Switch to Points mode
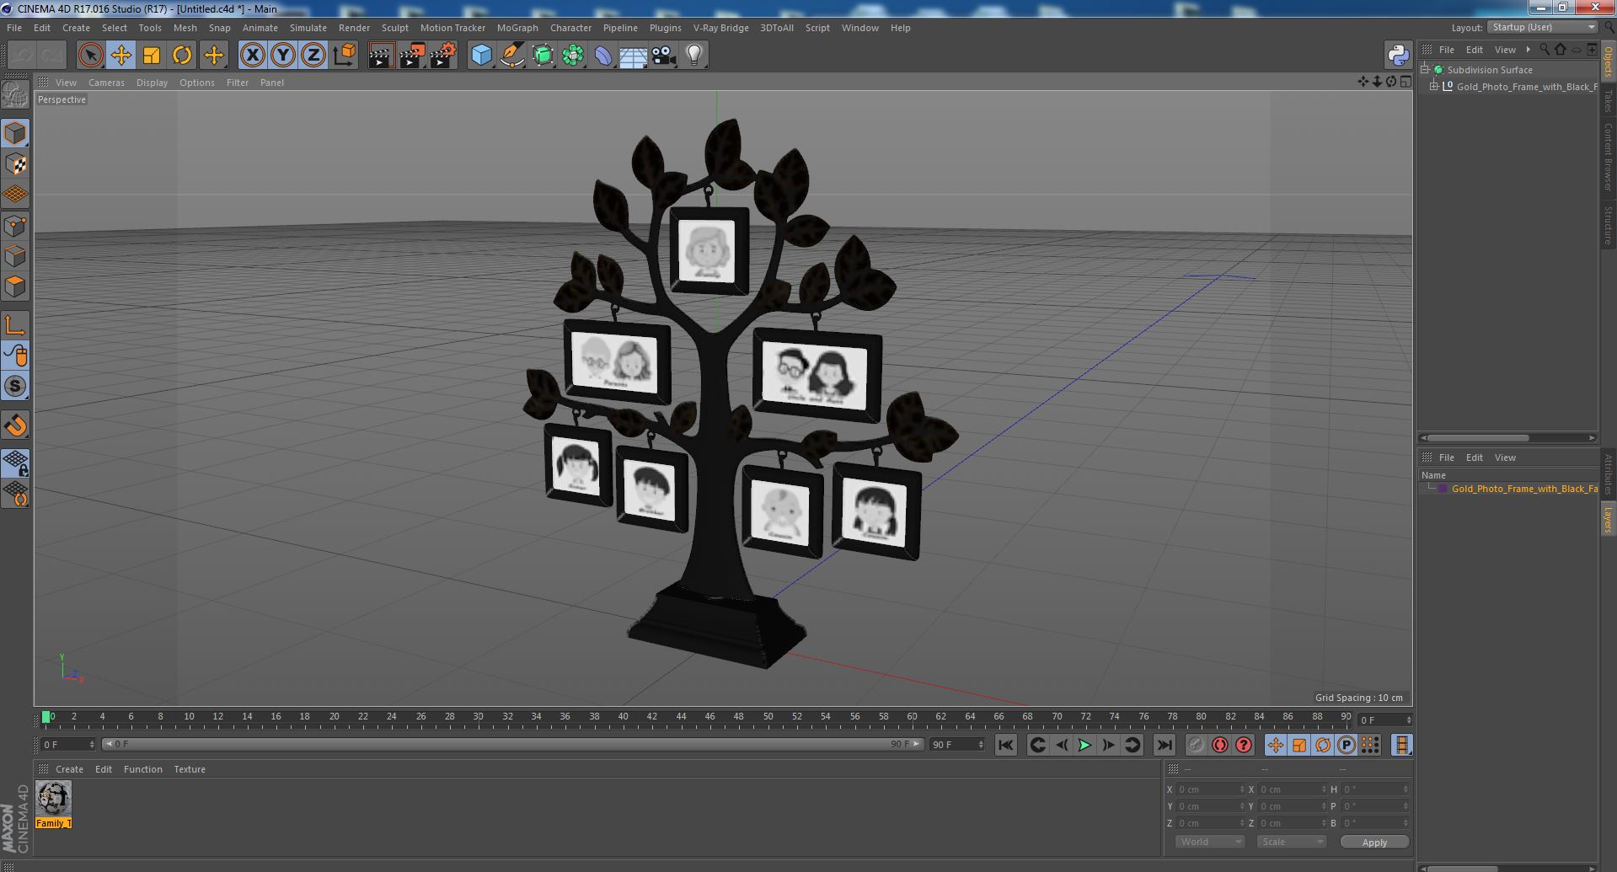The width and height of the screenshot is (1617, 872). 15,226
